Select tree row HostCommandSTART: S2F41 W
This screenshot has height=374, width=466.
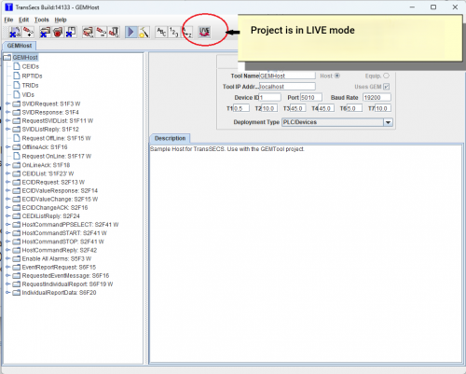coord(64,233)
